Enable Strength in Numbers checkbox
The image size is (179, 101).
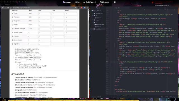[37, 92]
